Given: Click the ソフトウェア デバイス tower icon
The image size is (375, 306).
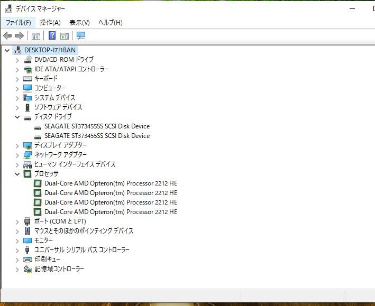Looking at the screenshot, I should click(x=28, y=107).
